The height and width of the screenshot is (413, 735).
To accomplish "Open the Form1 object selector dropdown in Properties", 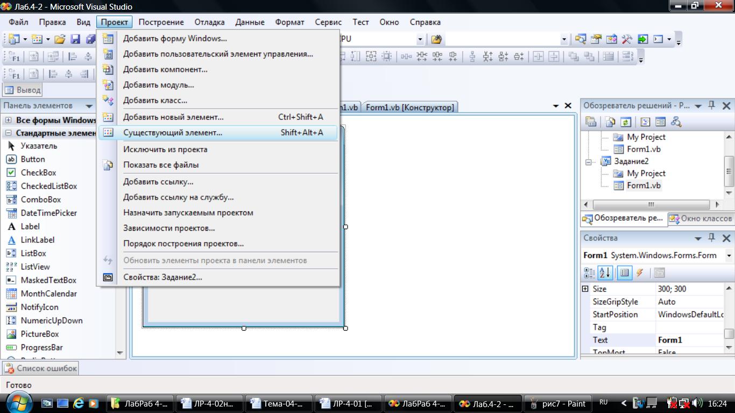I will click(x=729, y=255).
